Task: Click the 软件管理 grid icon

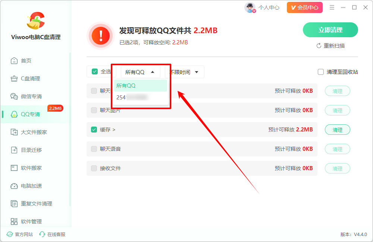Action: [x=14, y=222]
